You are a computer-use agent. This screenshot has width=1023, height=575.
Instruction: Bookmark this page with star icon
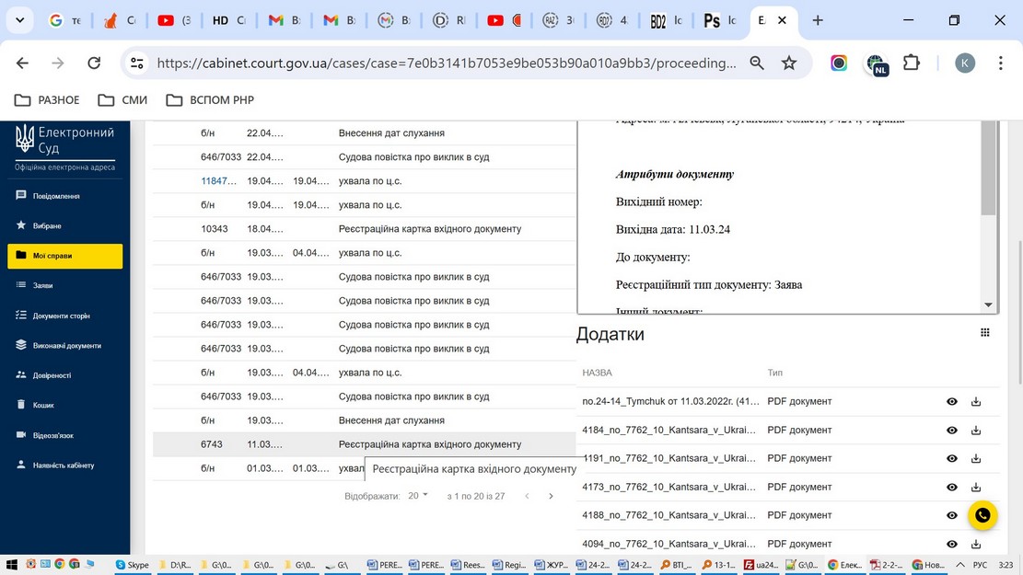789,63
